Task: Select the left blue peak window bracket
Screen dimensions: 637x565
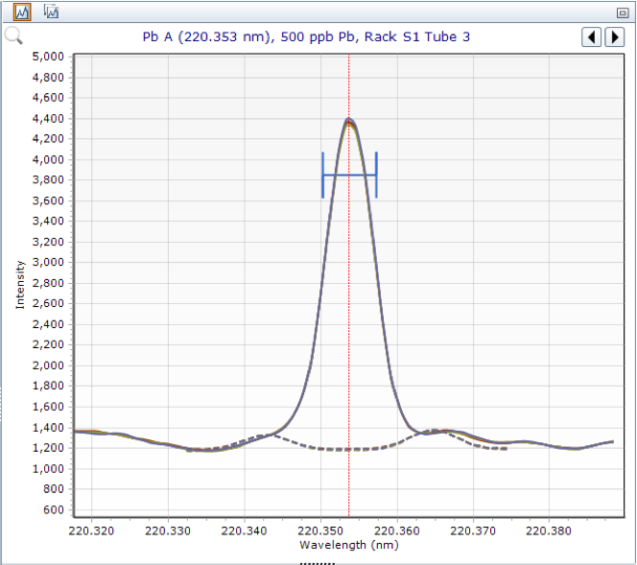Action: pyautogui.click(x=323, y=176)
